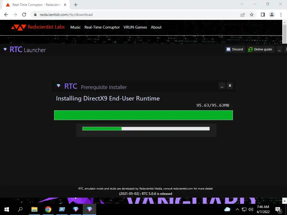Bookmark this page with the star icon

252,15
